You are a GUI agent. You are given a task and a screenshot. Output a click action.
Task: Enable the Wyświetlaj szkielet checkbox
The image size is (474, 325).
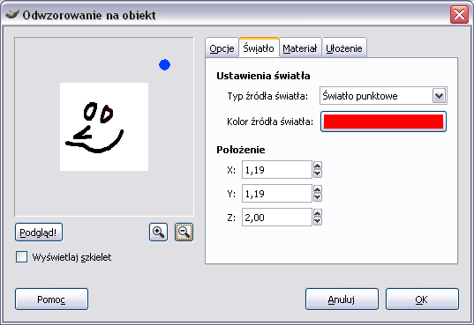[x=21, y=257]
